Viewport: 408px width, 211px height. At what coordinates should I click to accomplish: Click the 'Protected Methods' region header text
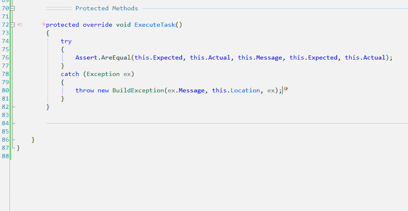(107, 8)
